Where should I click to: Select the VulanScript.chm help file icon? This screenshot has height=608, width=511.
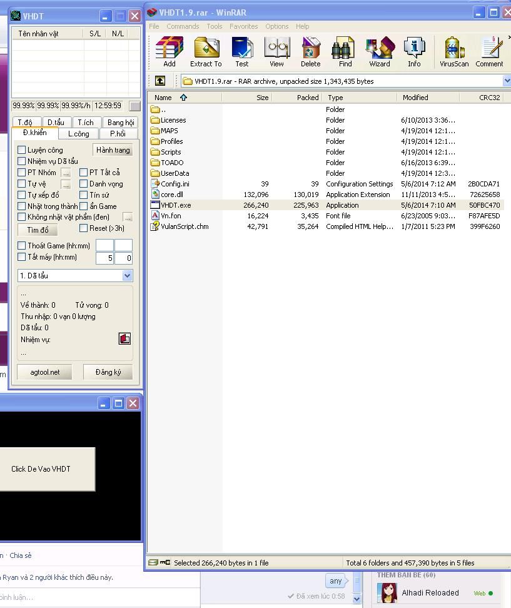click(x=155, y=226)
